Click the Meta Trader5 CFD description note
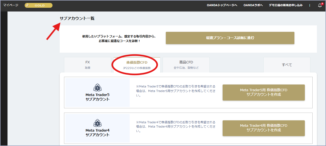 pyautogui.click(x=176, y=91)
